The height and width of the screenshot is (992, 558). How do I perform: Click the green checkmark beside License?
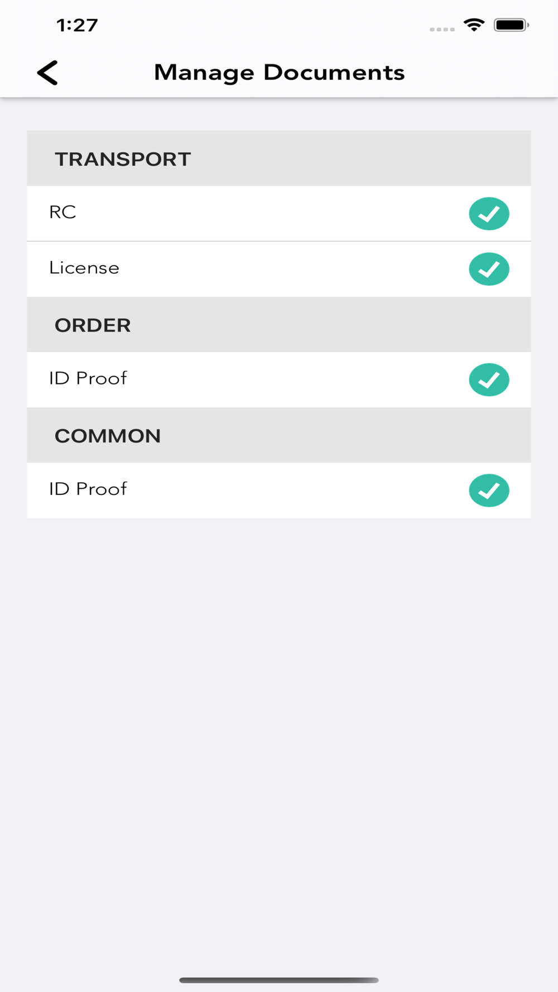[489, 269]
